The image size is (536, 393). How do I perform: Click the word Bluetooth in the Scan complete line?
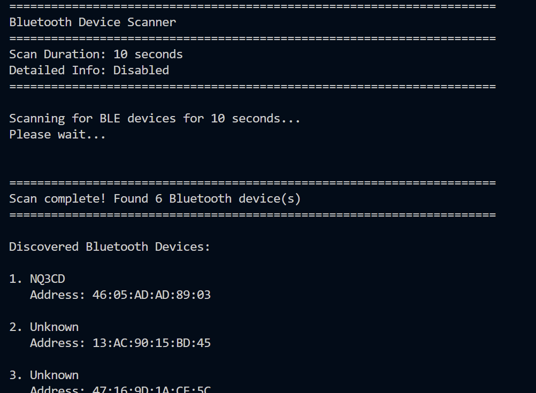coord(200,199)
